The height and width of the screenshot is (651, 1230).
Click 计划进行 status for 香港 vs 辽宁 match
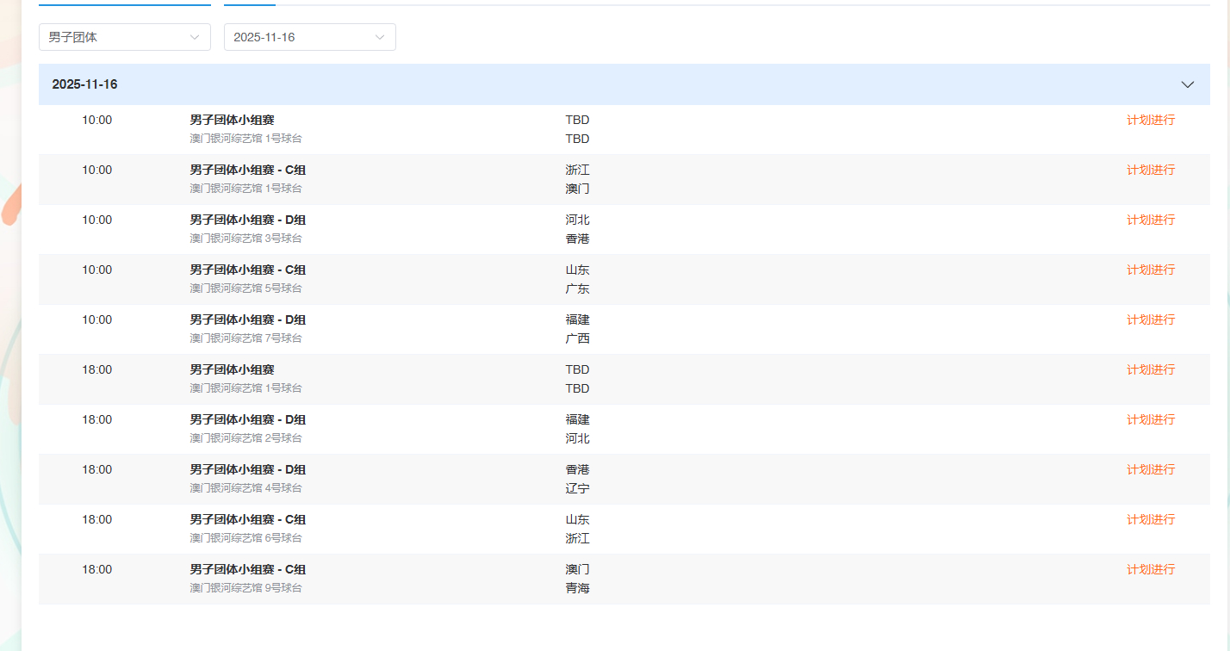(x=1151, y=469)
